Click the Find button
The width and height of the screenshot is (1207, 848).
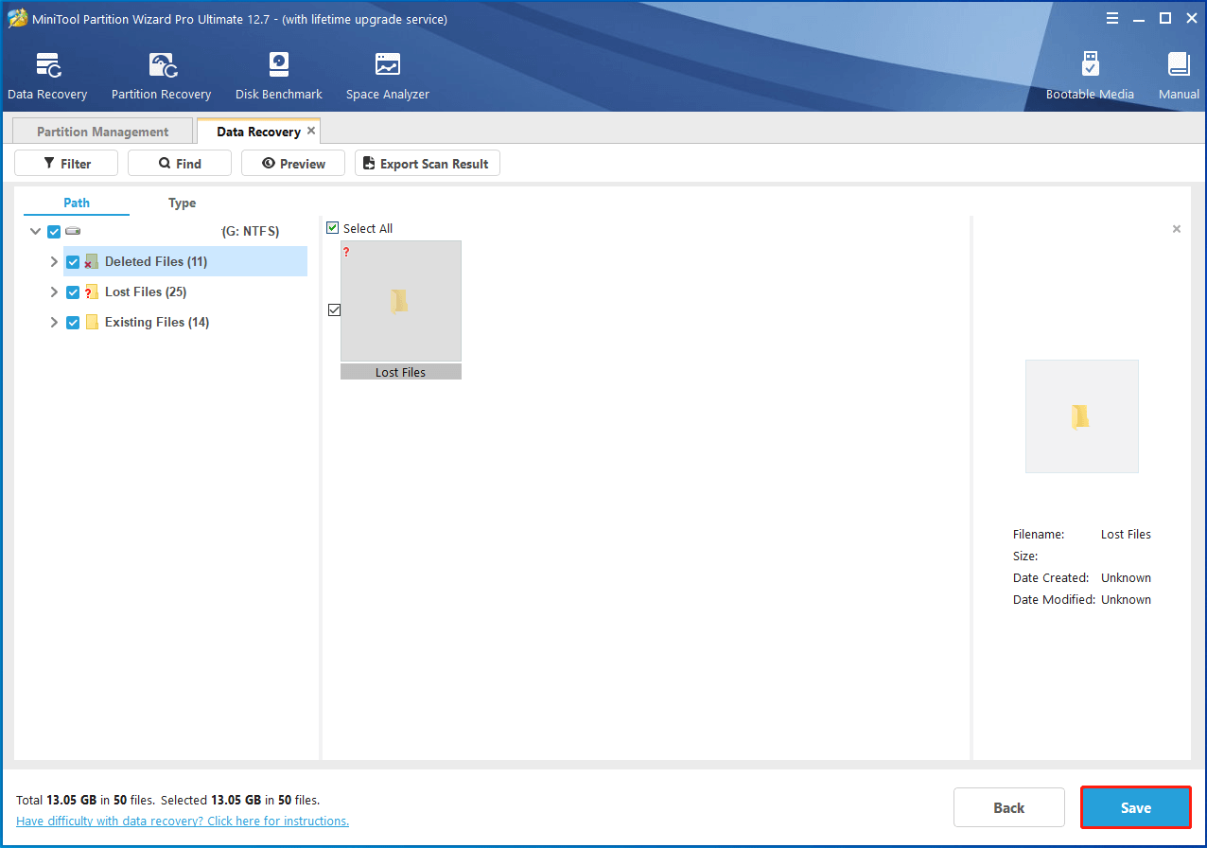click(x=180, y=164)
